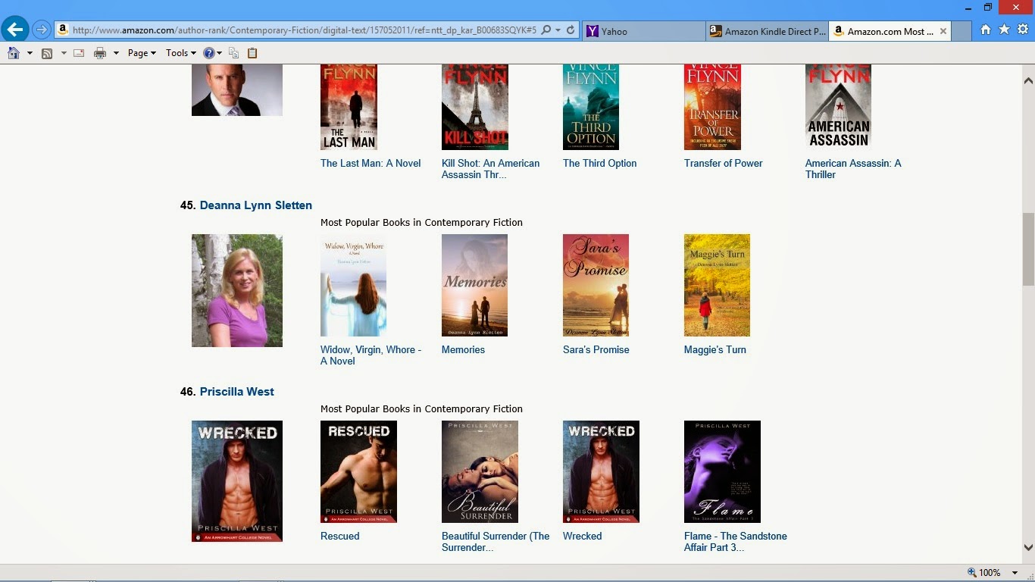Click the vertical scrollbar thumb
The width and height of the screenshot is (1035, 582).
1028,250
